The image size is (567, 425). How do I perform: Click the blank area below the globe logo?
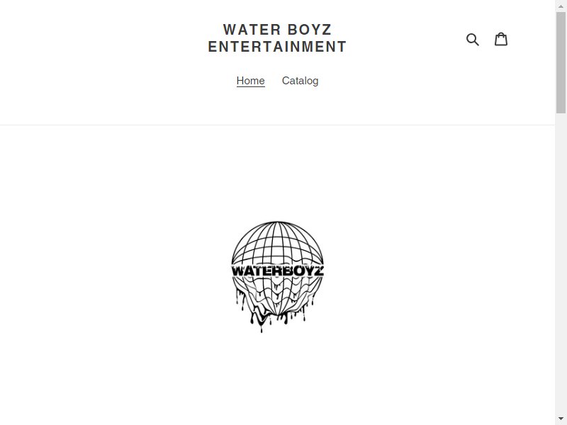coord(277,380)
